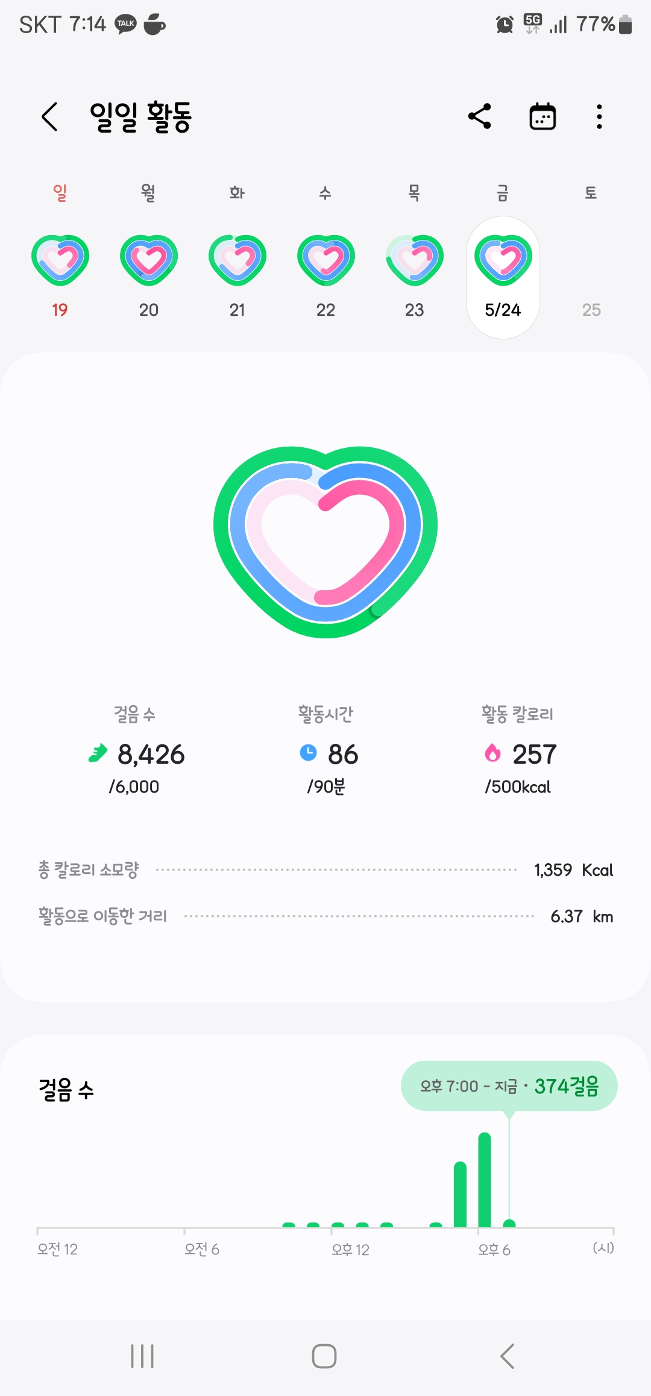Tap the 374걸음 tooltip bubble
The width and height of the screenshot is (651, 1396).
tap(509, 1086)
